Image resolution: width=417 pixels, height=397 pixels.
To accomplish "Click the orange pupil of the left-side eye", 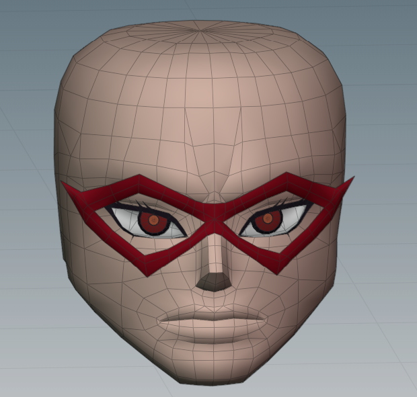I will click(x=153, y=220).
